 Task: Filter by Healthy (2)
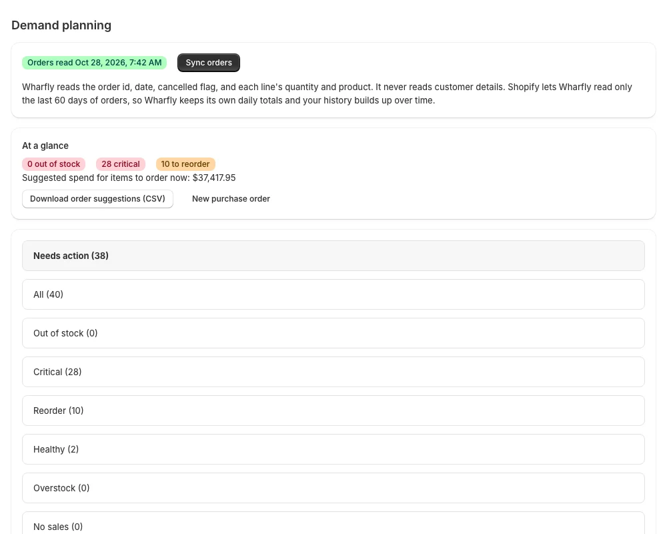point(333,449)
